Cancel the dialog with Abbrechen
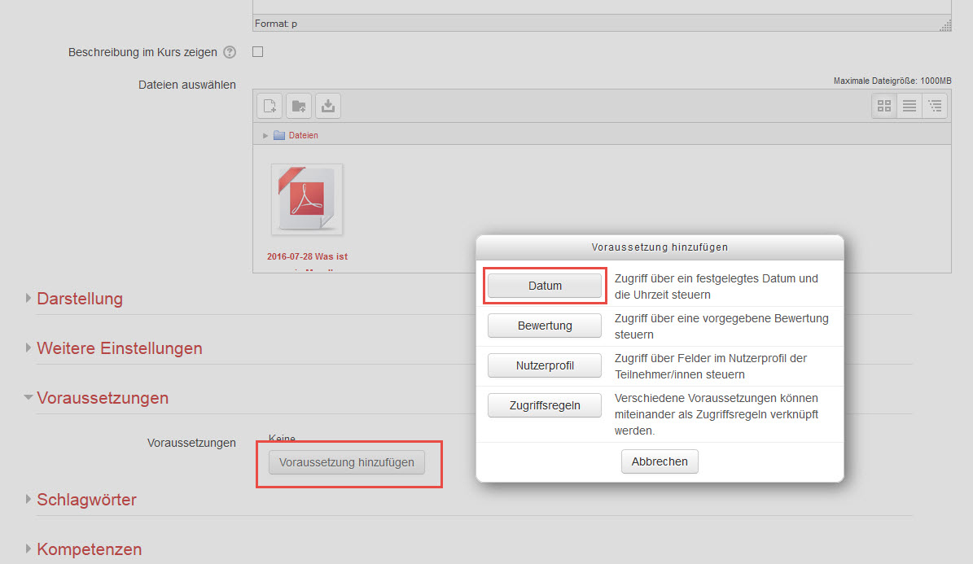 pos(660,461)
